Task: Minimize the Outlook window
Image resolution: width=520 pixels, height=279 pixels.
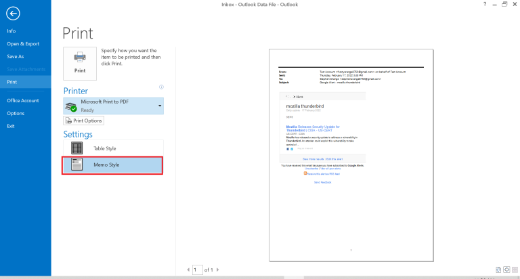Action: [494, 5]
